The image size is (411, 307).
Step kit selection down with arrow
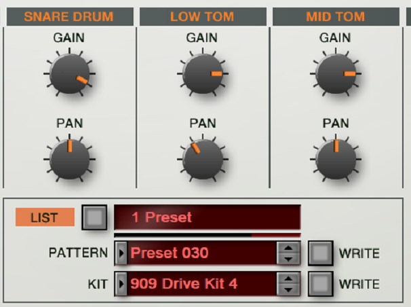point(289,288)
